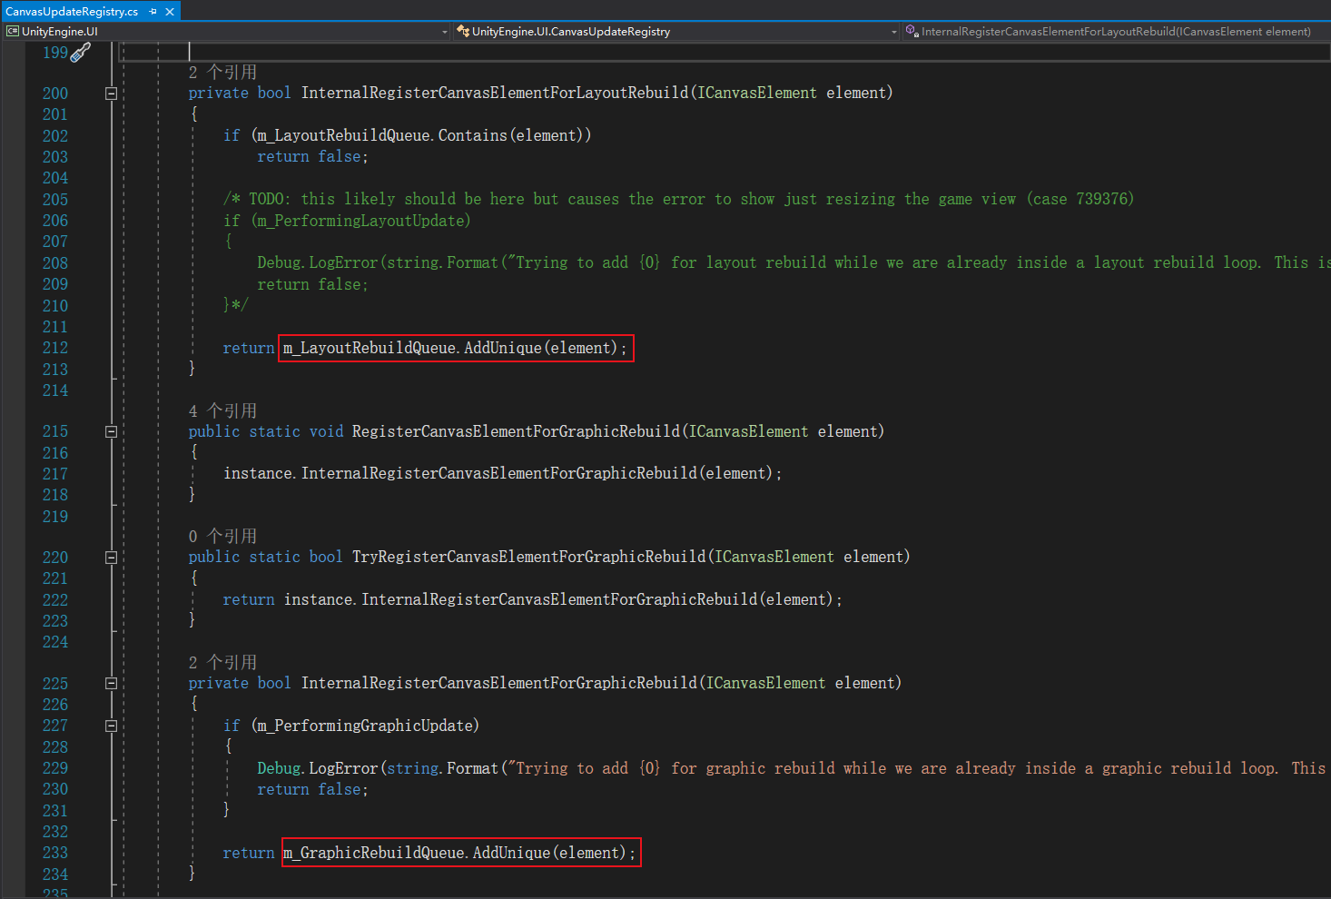1331x899 pixels.
Task: Click the 4 references link above line 215
Action: (222, 411)
